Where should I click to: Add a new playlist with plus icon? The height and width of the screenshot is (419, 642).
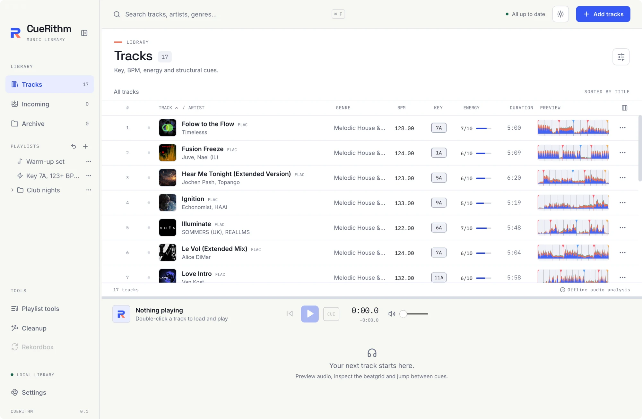coord(85,146)
